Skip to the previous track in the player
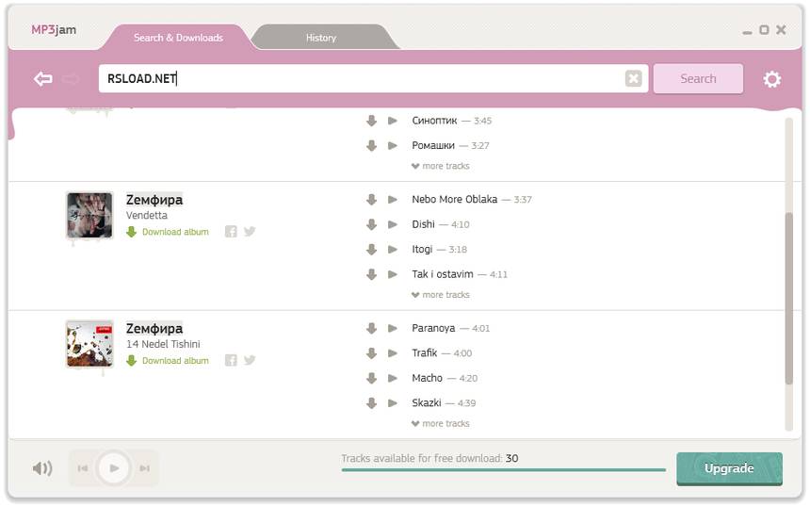810x507 pixels. [x=83, y=468]
